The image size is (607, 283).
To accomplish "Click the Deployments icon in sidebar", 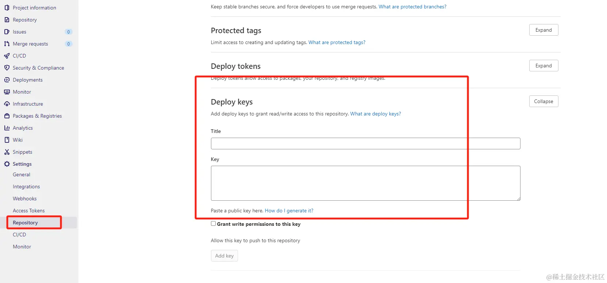I will [7, 80].
